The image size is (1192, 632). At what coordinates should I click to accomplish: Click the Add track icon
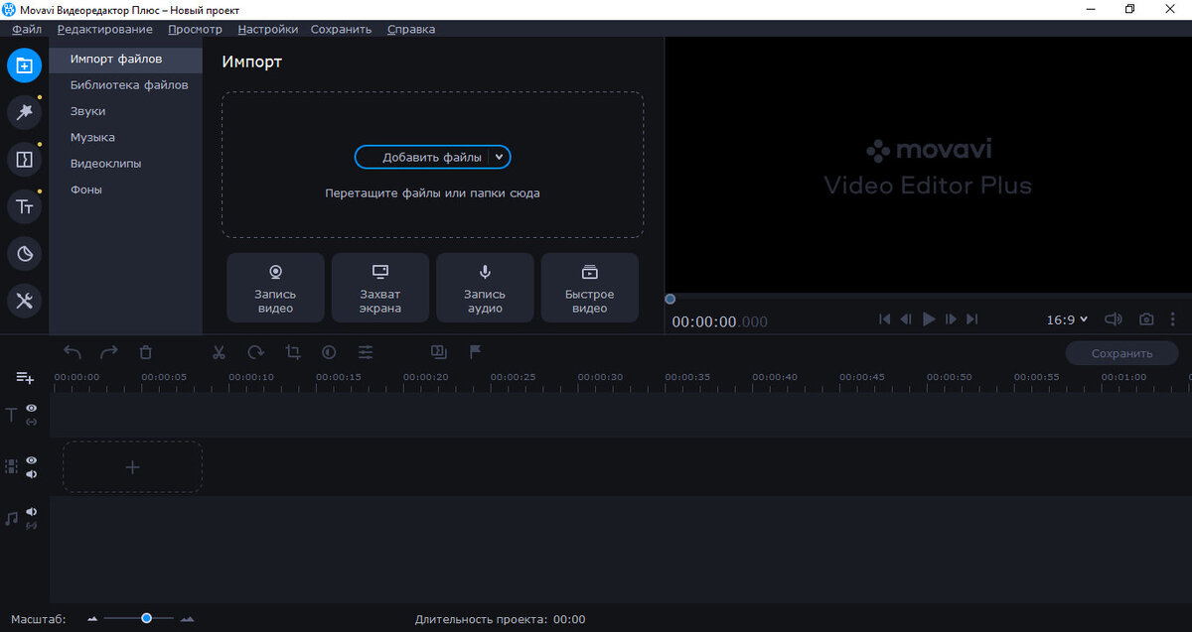pos(25,378)
